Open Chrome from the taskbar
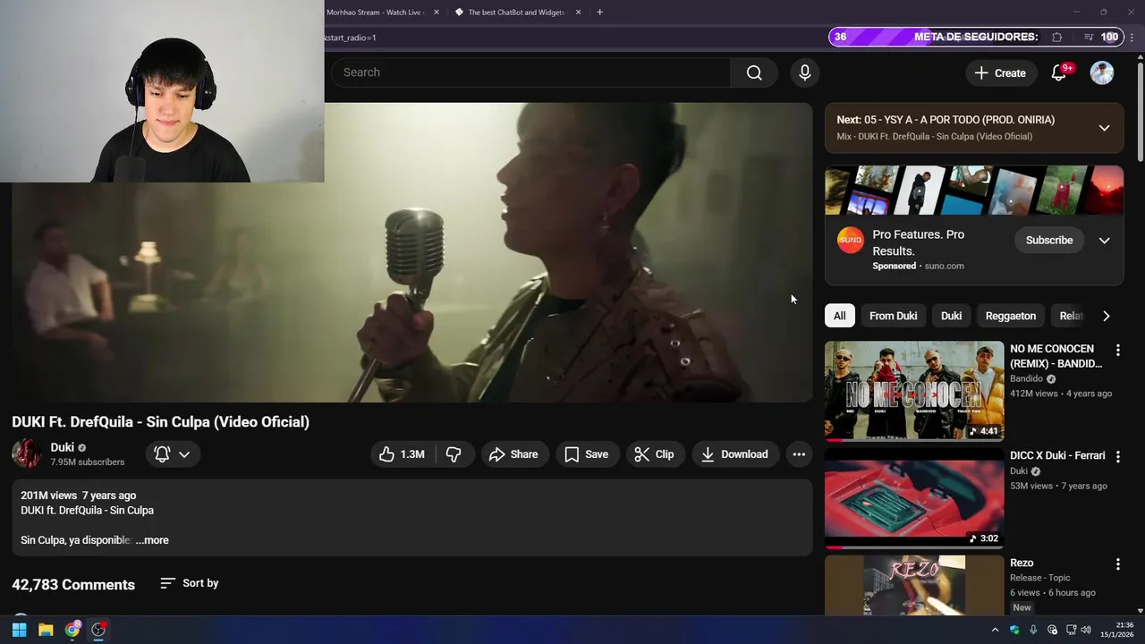This screenshot has width=1145, height=644. (x=72, y=630)
